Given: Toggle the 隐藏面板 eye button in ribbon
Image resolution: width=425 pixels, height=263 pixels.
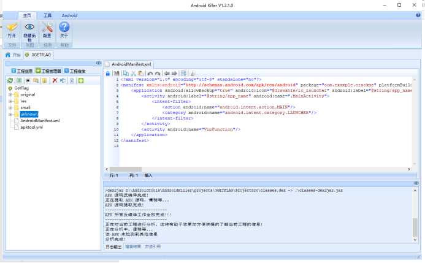Looking at the screenshot, I should tap(29, 31).
